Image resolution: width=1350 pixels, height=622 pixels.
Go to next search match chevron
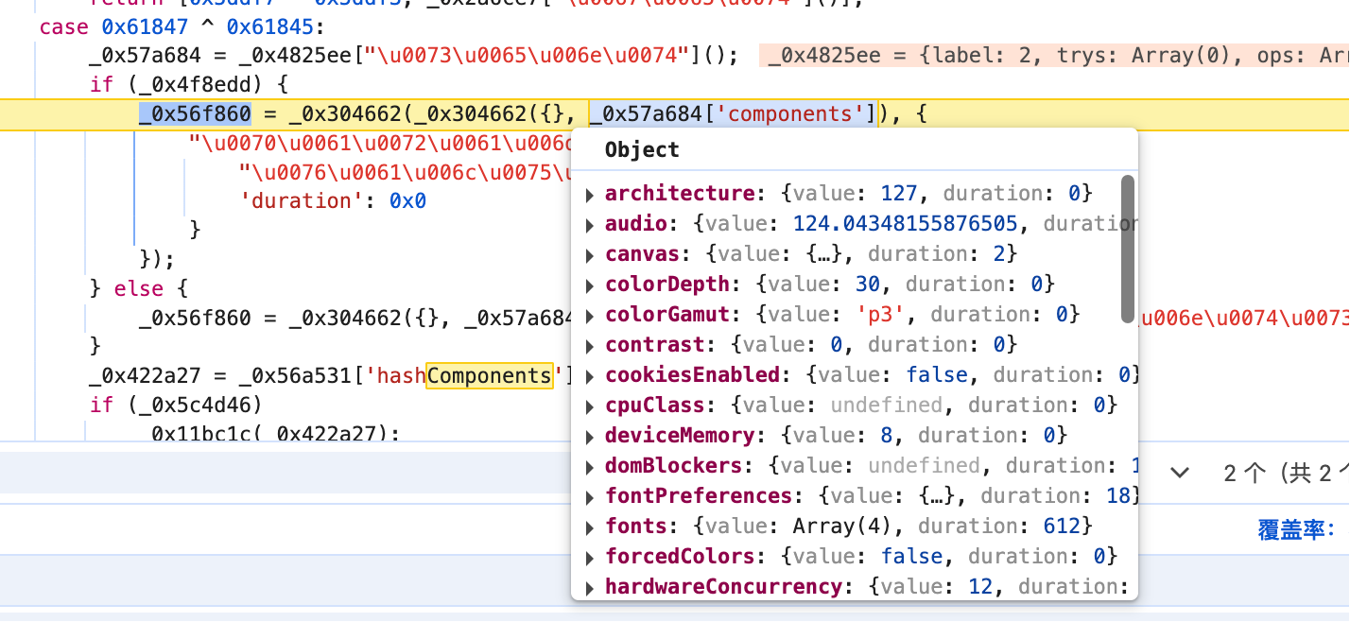pyautogui.click(x=1180, y=473)
